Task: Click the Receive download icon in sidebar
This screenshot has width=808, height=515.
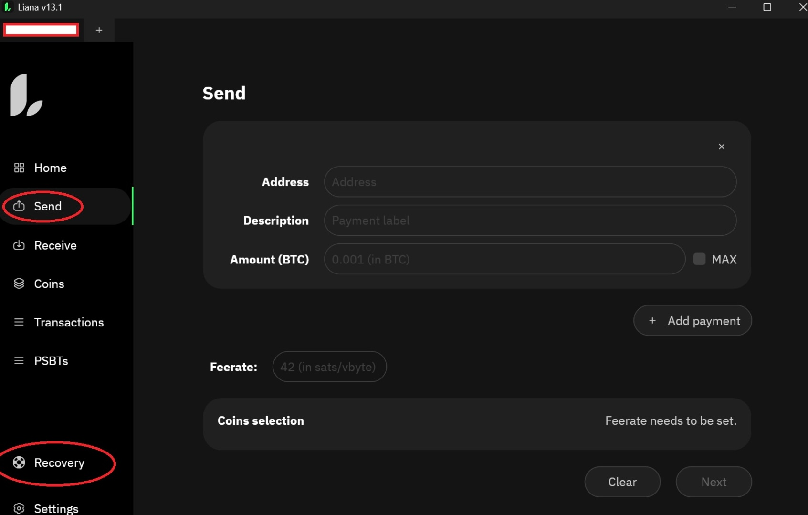Action: [x=19, y=245]
